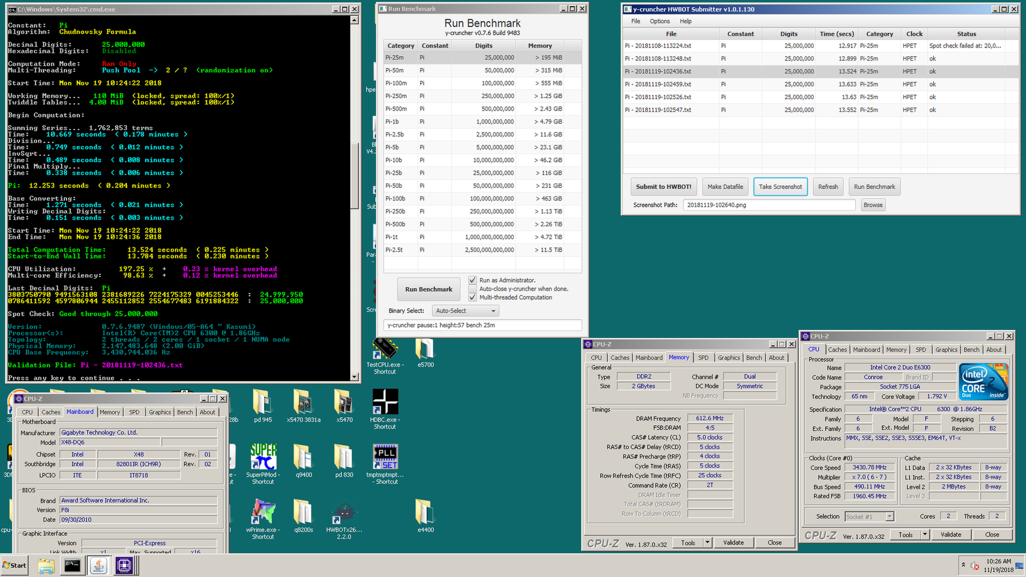Click the Intel Core 2 Duo logo
This screenshot has height=577, width=1026.
983,381
